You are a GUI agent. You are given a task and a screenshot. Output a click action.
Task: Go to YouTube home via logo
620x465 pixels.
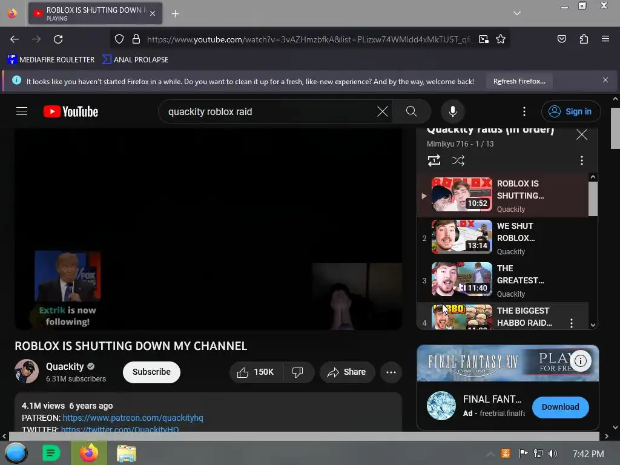(71, 111)
